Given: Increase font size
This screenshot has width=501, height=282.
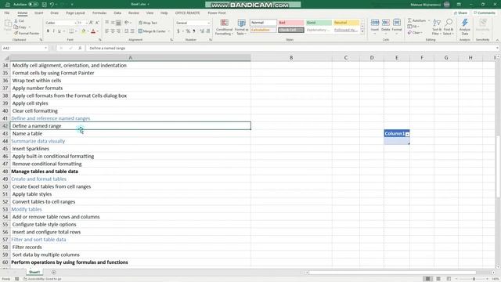Looking at the screenshot, I should point(92,23).
